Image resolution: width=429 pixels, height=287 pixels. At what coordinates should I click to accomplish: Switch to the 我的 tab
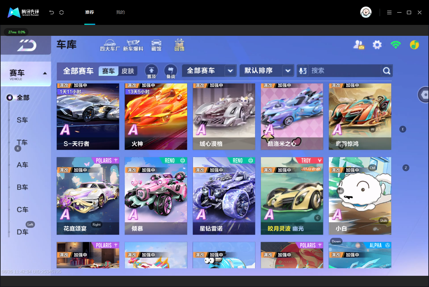tap(121, 12)
